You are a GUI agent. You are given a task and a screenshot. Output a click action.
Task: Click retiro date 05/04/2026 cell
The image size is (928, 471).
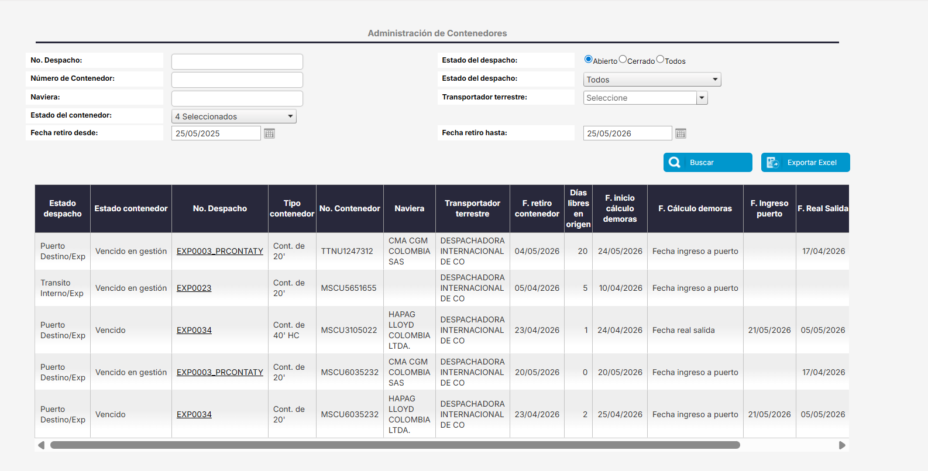pyautogui.click(x=537, y=288)
